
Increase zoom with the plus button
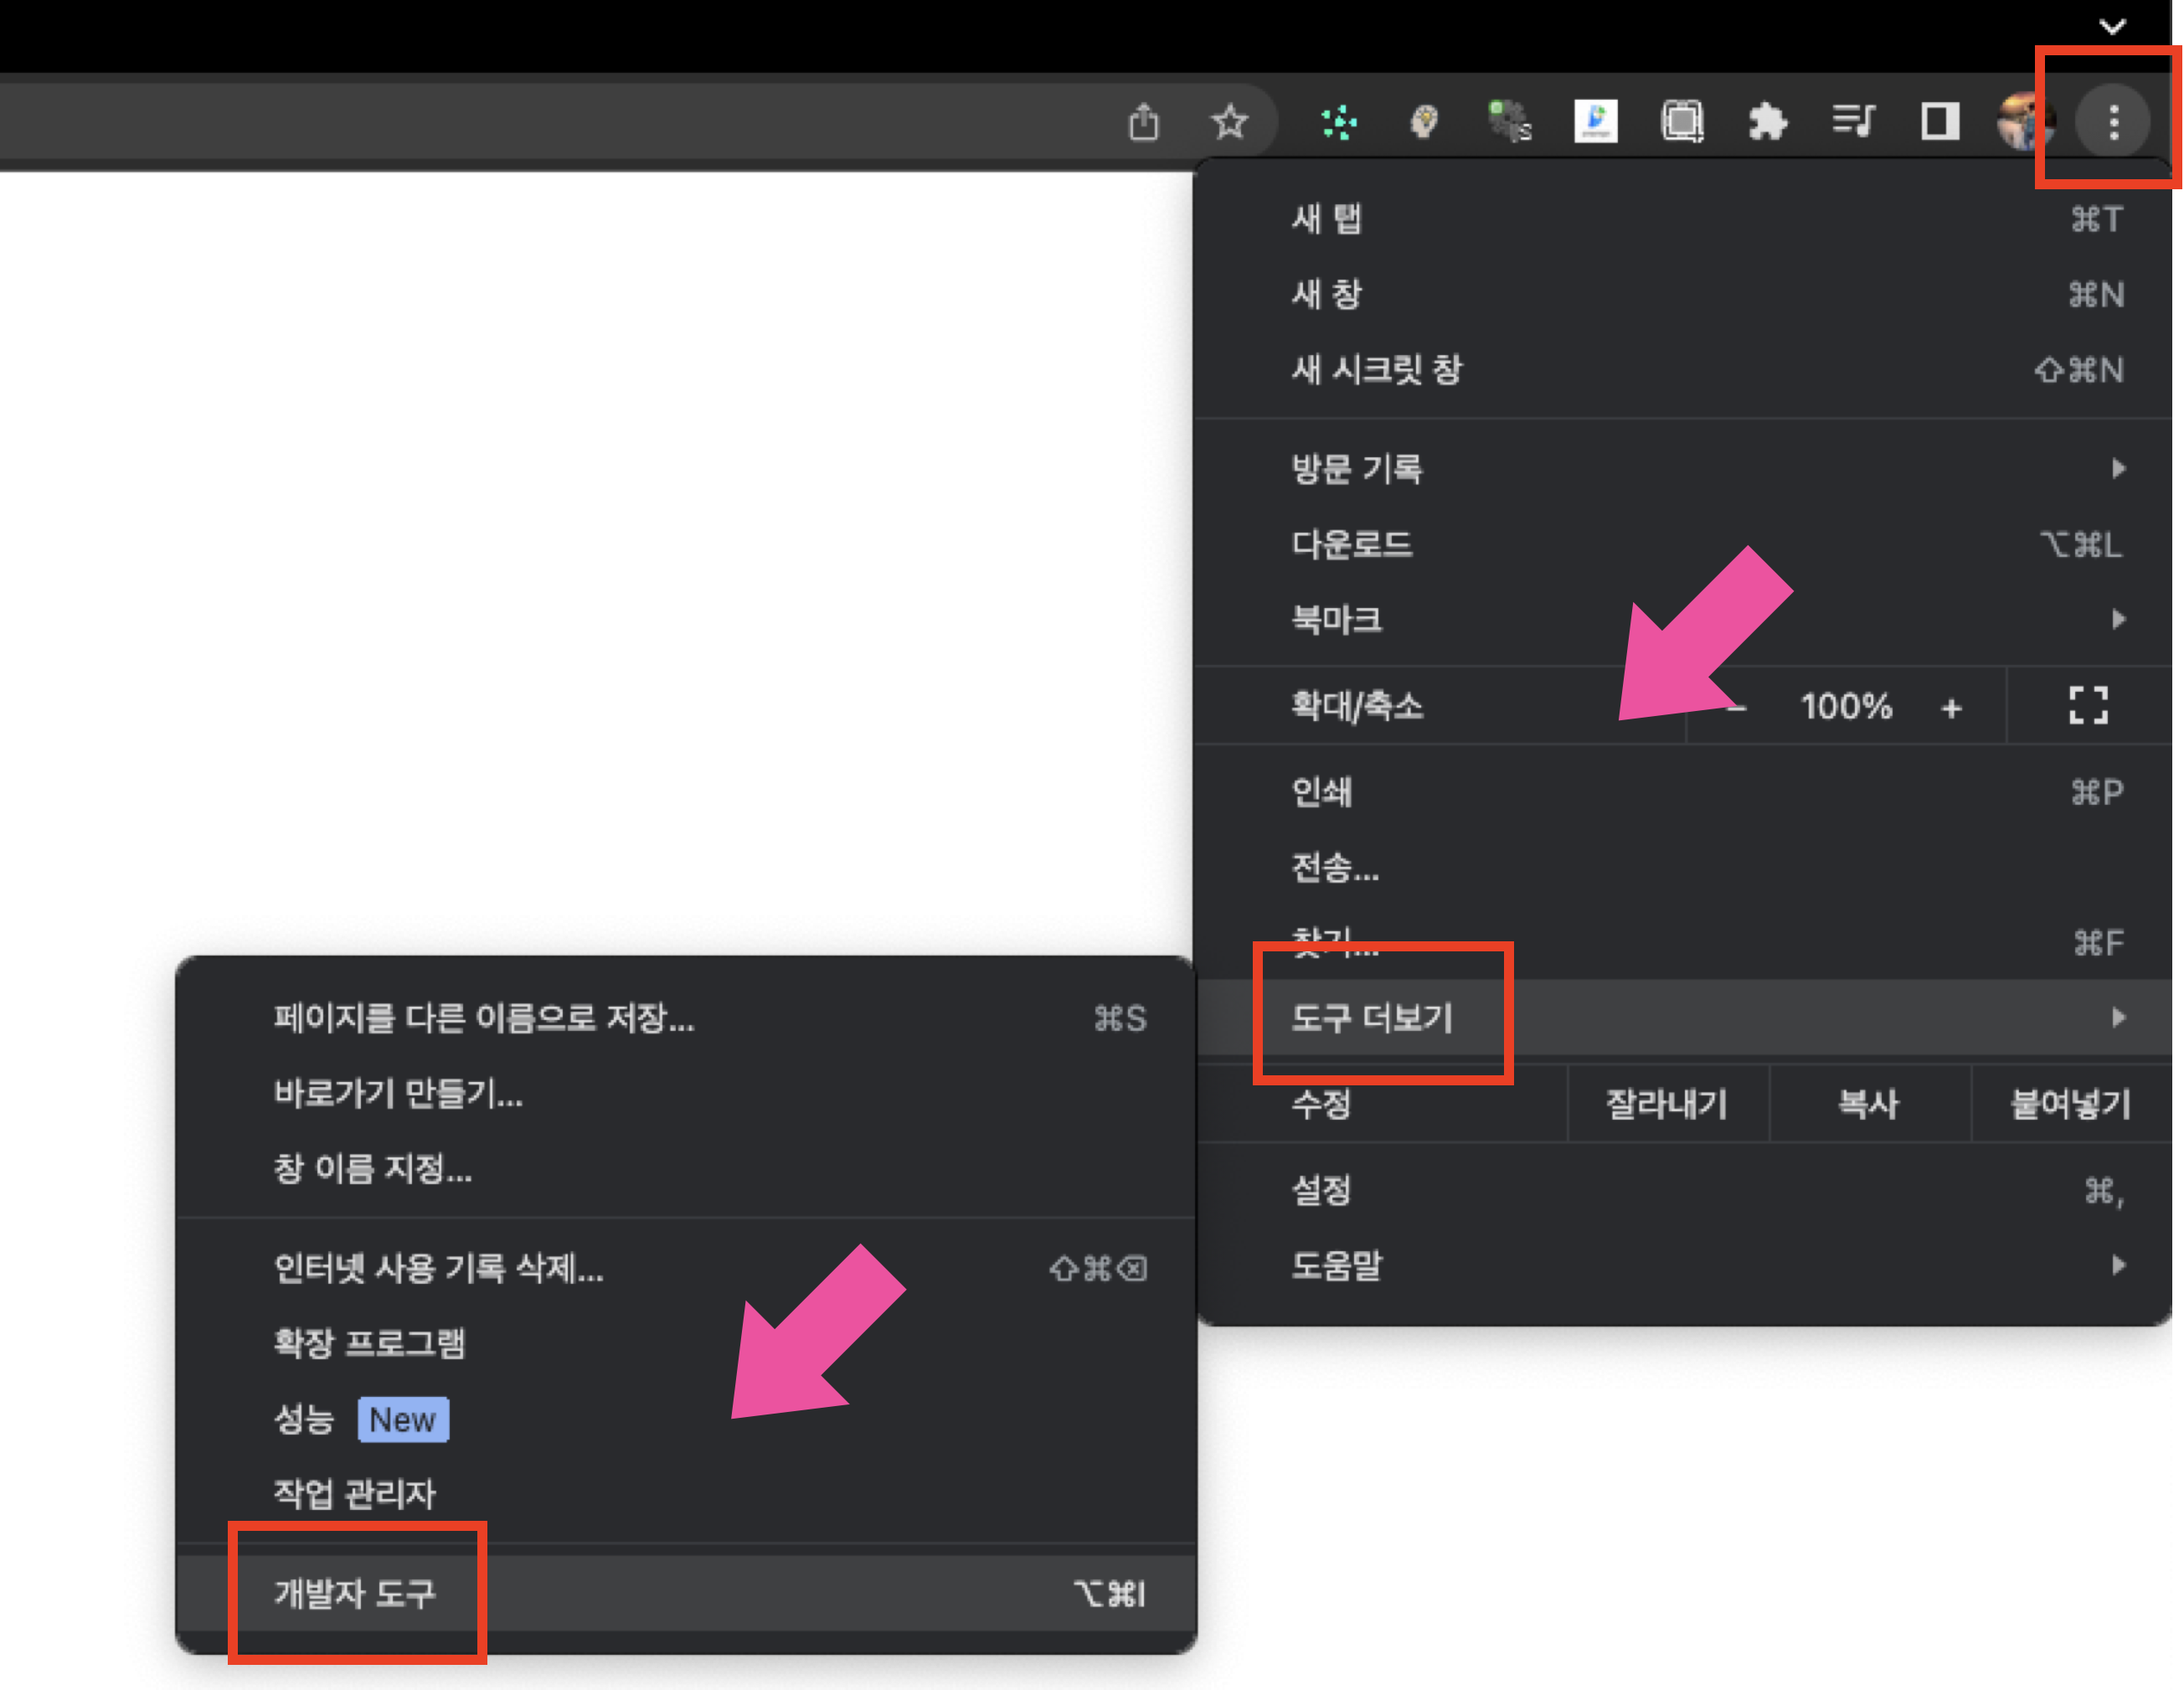tap(1951, 708)
